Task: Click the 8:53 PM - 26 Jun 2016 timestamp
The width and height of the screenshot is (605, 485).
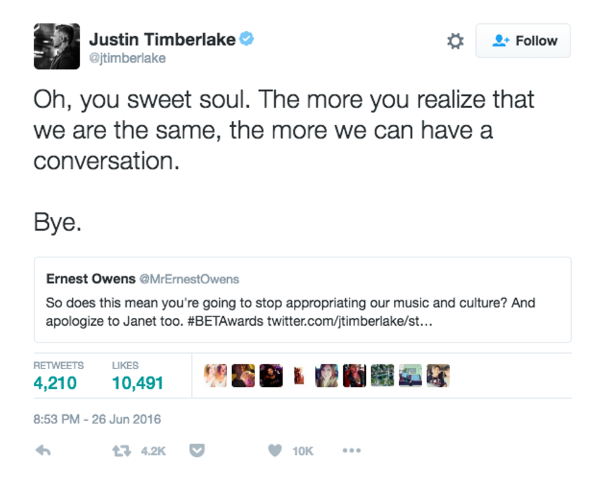Action: click(97, 420)
